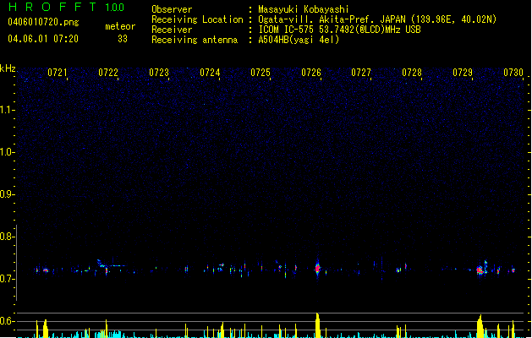Click the 0730 time marker

[513, 73]
